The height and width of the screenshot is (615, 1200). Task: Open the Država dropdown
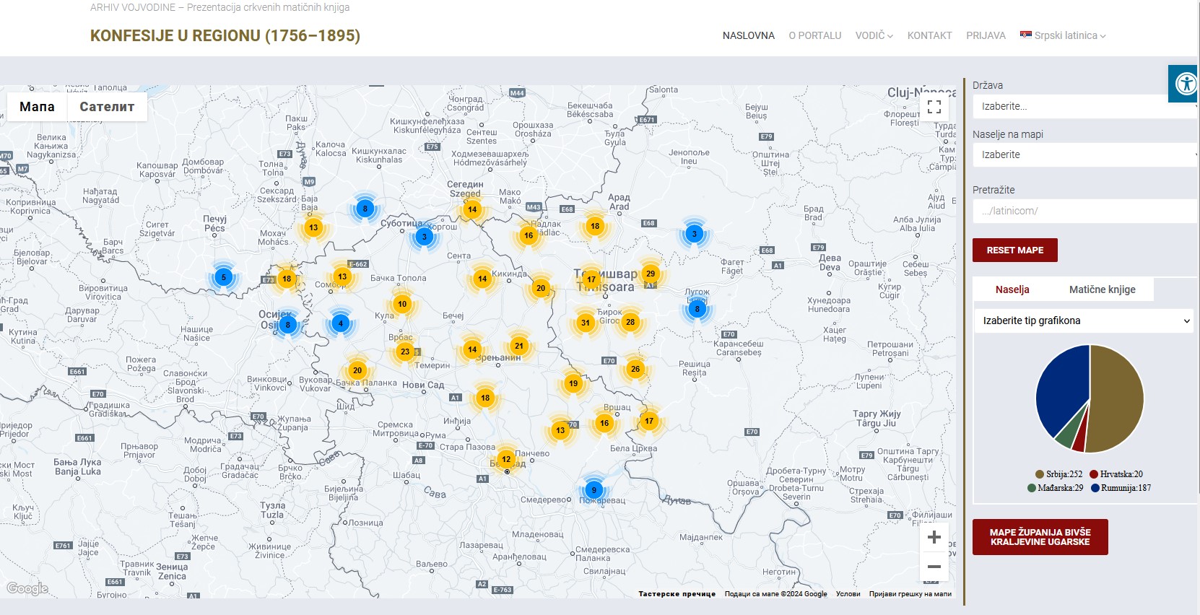pos(1083,106)
